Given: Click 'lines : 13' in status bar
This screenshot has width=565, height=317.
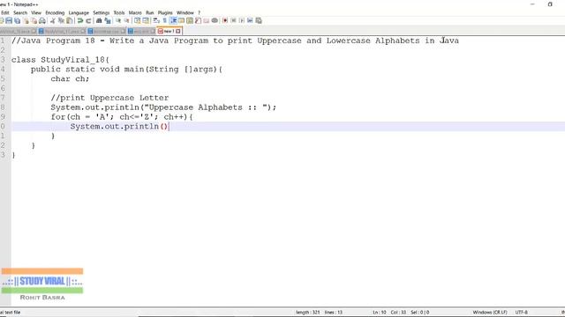Looking at the screenshot, I should (x=334, y=313).
